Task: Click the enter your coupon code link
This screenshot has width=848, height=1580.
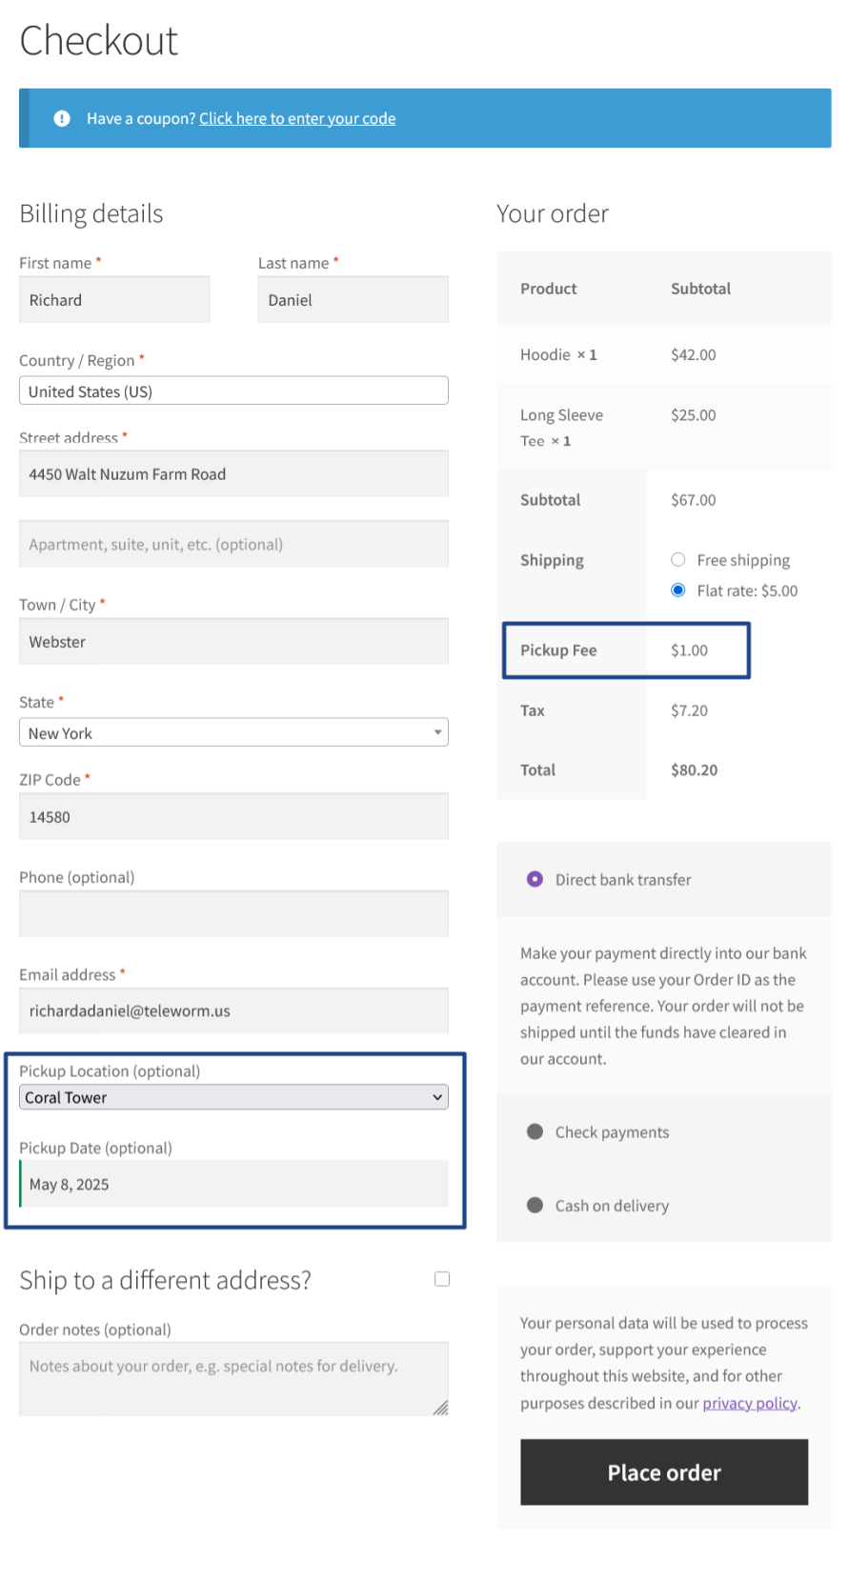Action: point(297,118)
